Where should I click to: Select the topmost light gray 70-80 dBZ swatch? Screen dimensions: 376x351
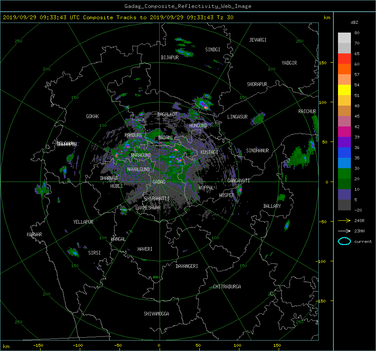(x=344, y=38)
